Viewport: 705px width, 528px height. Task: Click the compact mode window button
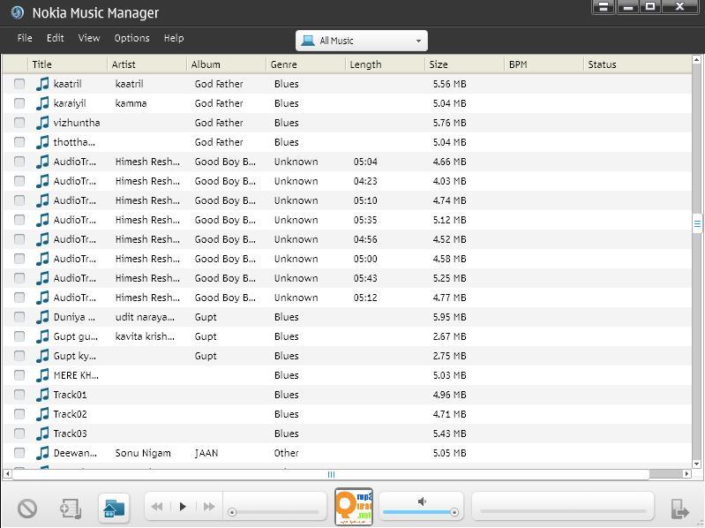604,7
